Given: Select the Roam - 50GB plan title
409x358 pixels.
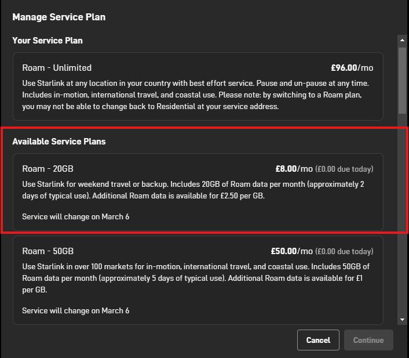Looking at the screenshot, I should 48,251.
